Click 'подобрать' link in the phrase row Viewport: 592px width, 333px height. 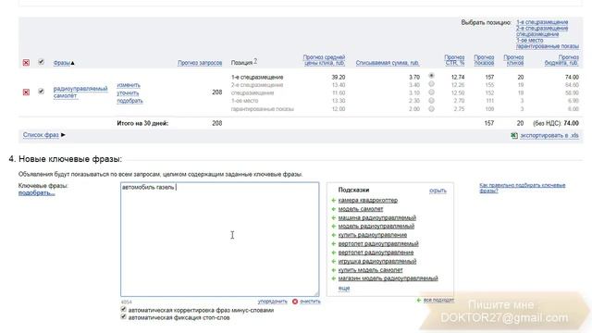pos(129,101)
